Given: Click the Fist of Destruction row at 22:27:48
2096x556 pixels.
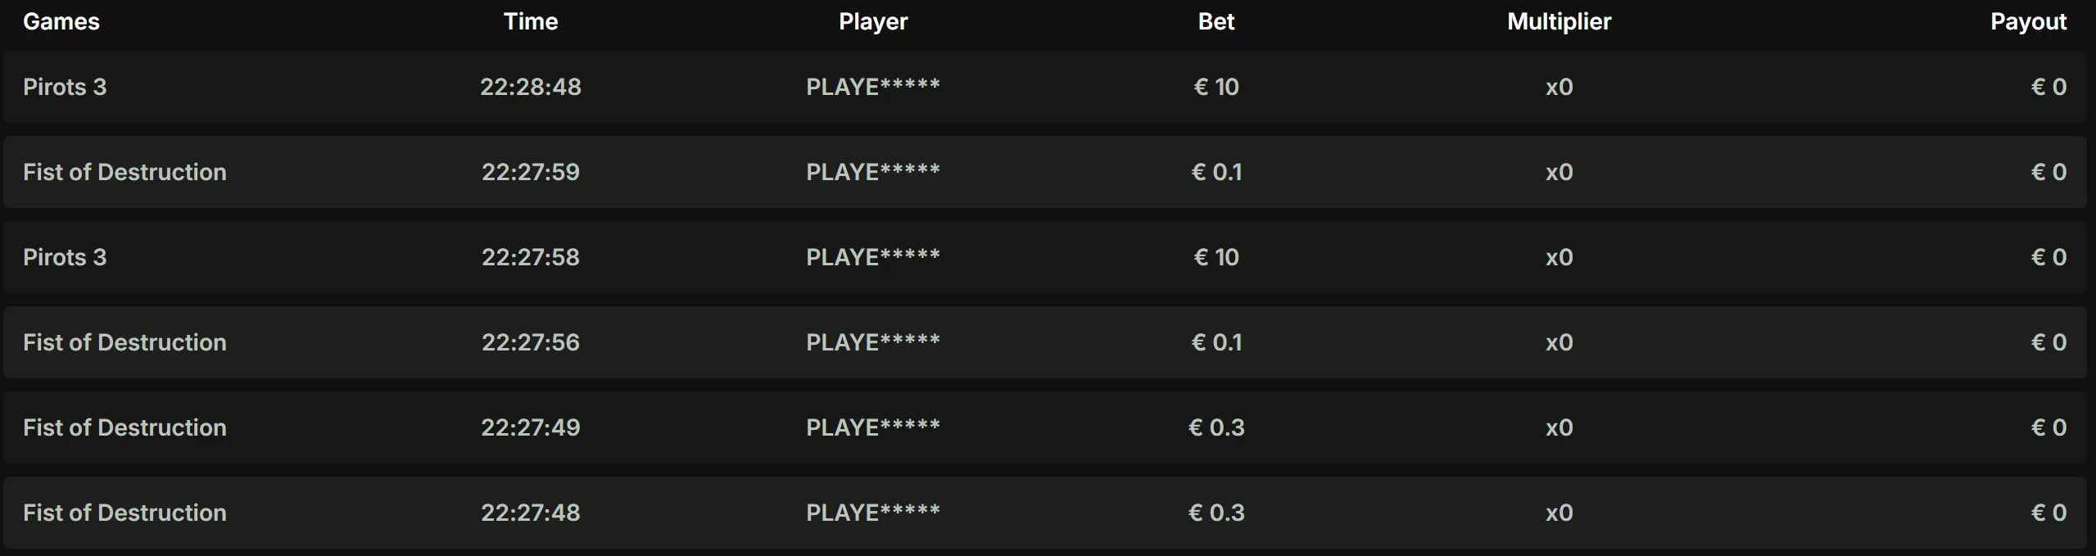Looking at the screenshot, I should (x=124, y=512).
